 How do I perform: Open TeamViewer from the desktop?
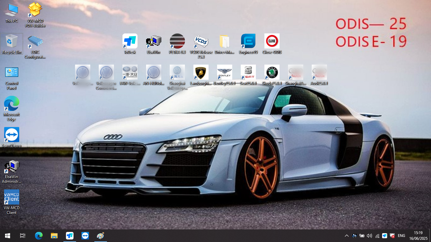(x=12, y=134)
